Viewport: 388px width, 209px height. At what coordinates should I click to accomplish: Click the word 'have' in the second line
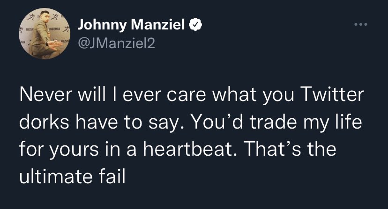pos(97,122)
